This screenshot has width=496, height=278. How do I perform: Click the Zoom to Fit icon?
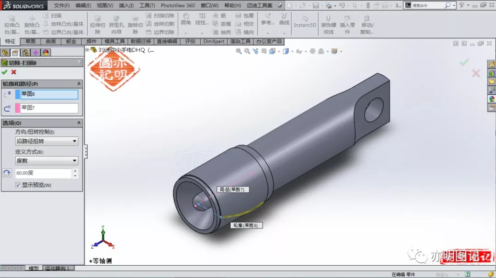238,51
